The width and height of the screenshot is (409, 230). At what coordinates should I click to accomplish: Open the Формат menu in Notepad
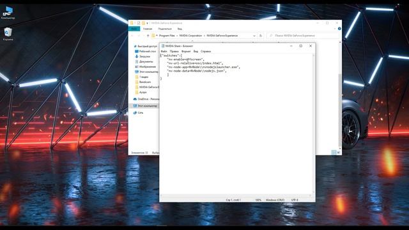[186, 51]
